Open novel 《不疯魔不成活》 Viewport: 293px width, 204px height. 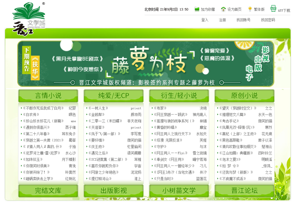(233, 179)
